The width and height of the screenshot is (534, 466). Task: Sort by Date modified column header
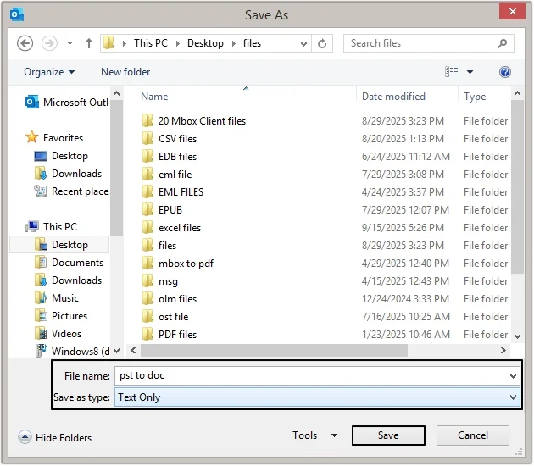393,97
